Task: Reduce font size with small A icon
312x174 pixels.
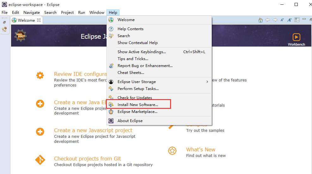Action: (x=282, y=20)
